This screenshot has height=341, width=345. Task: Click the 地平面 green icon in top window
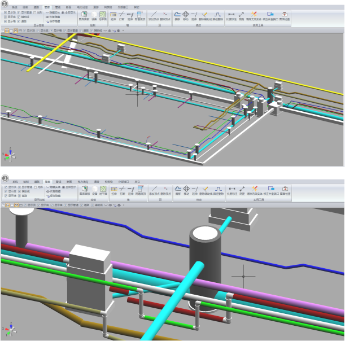pos(103,16)
